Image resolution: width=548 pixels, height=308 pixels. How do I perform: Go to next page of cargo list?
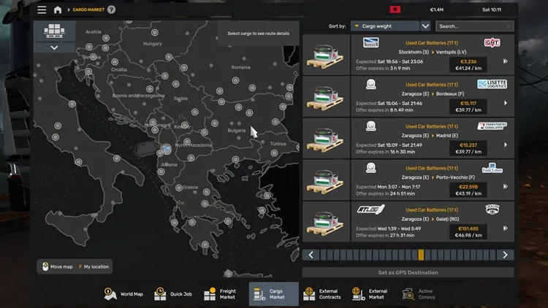[505, 255]
